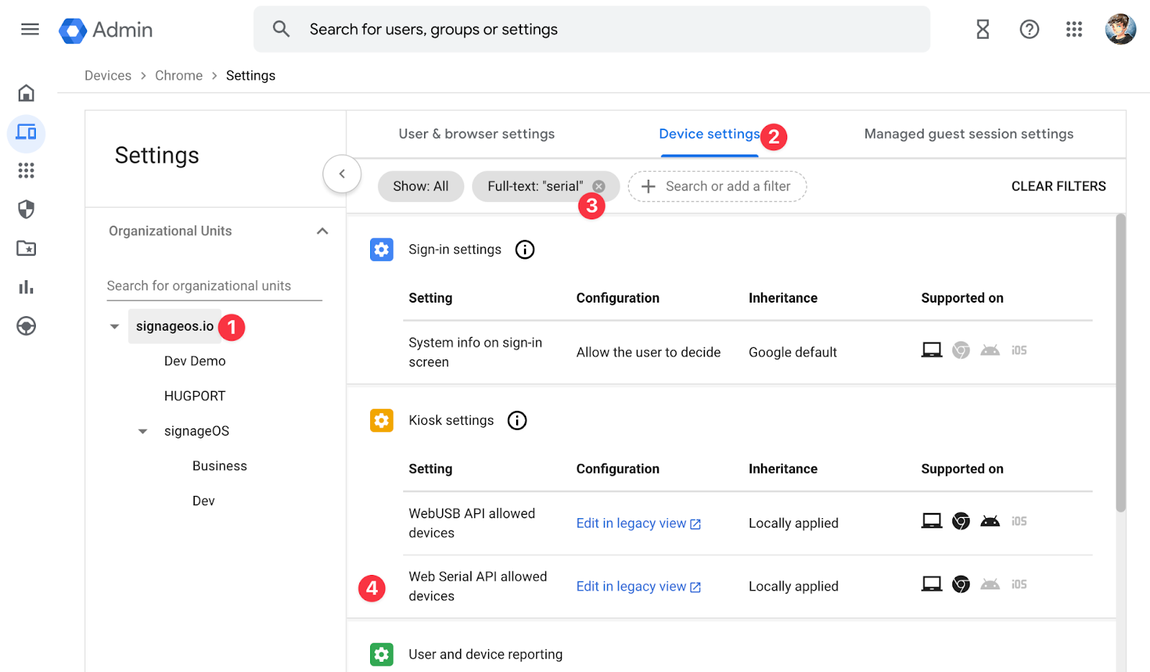Open the Help question mark icon

tap(1029, 29)
